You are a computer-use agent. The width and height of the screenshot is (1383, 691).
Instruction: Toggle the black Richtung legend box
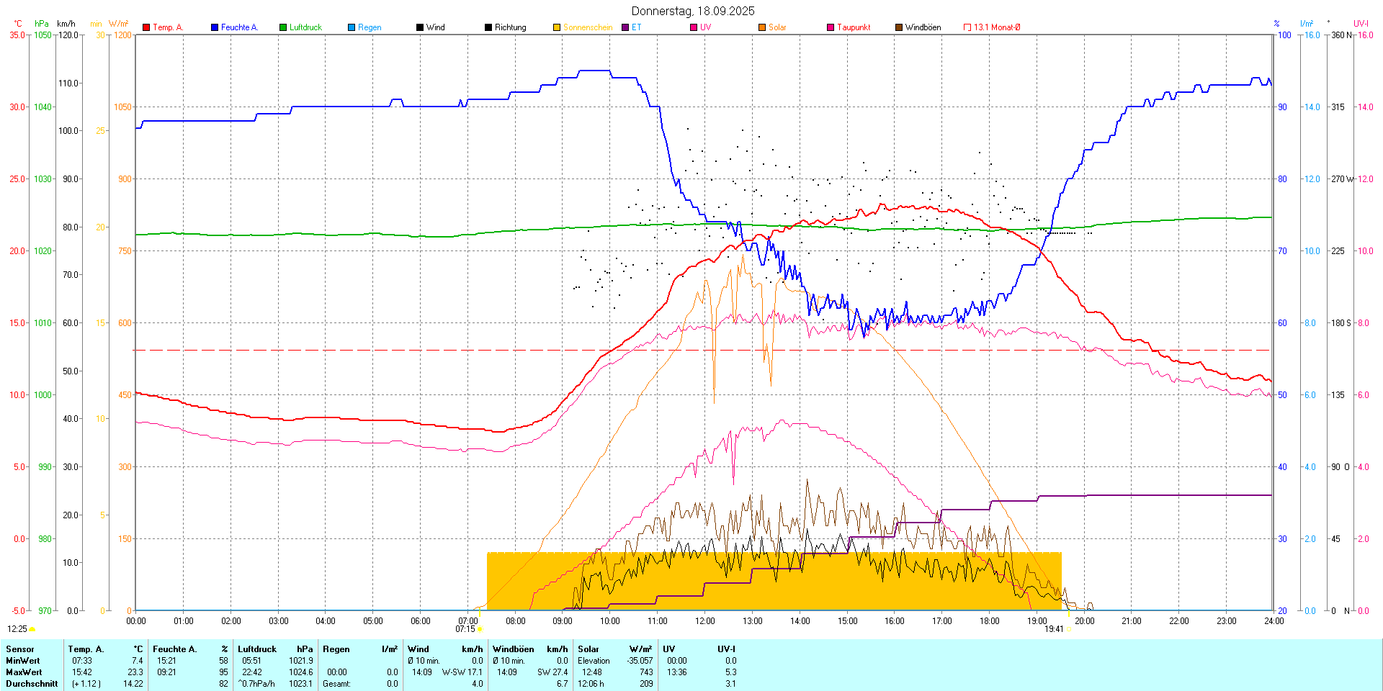pos(488,27)
